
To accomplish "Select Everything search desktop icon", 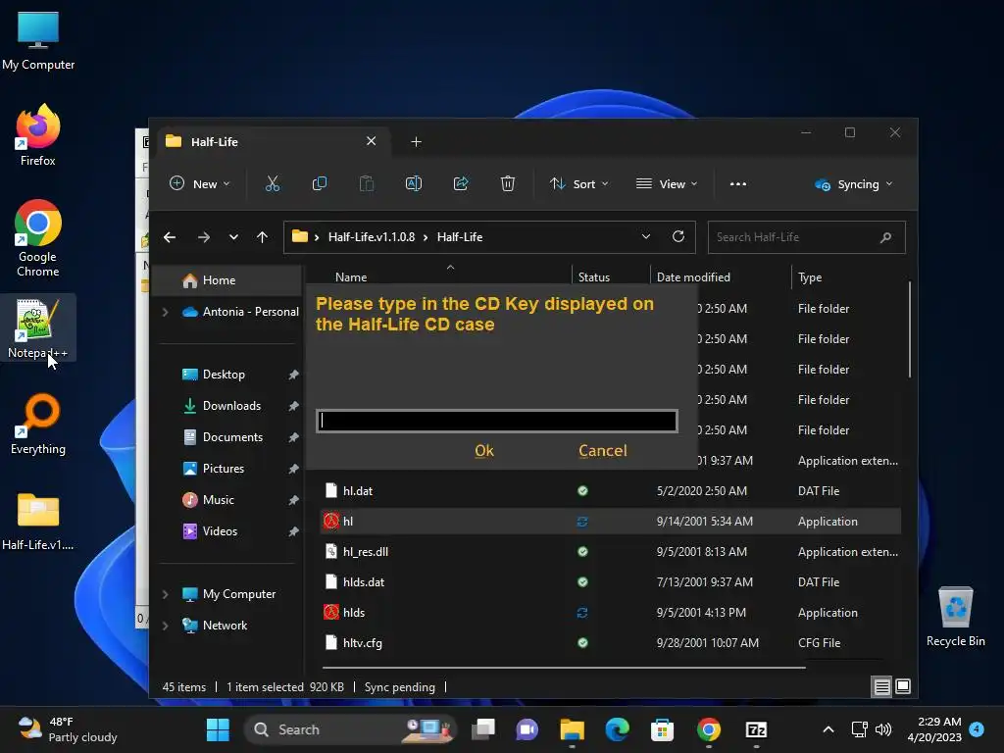I will point(38,425).
